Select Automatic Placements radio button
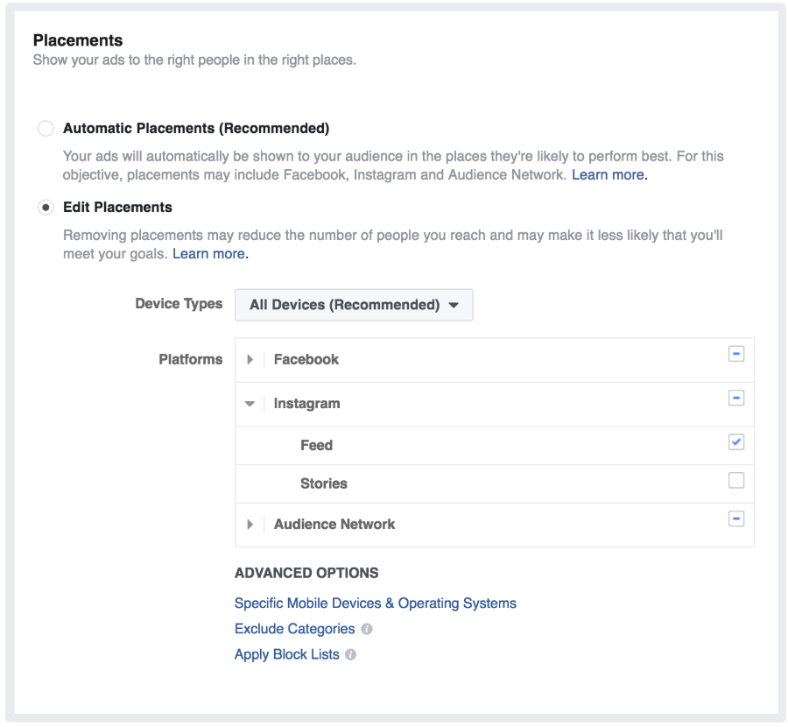The height and width of the screenshot is (727, 788). coord(46,129)
